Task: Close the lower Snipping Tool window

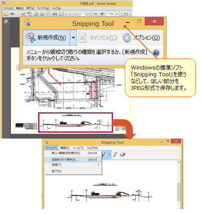Action: (176, 141)
